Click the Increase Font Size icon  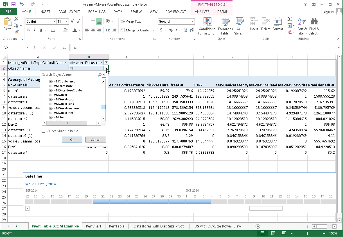[72, 22]
